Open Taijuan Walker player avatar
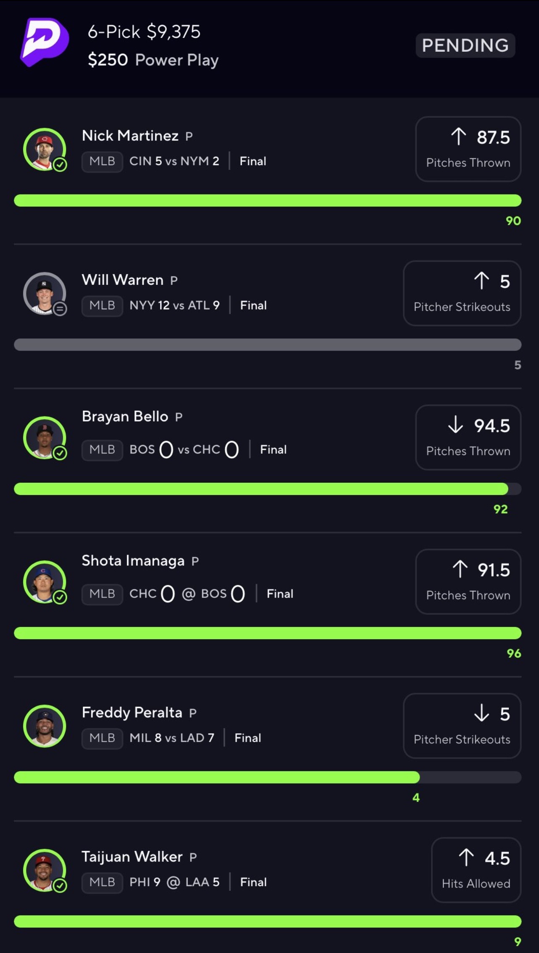The width and height of the screenshot is (539, 953). 44,869
